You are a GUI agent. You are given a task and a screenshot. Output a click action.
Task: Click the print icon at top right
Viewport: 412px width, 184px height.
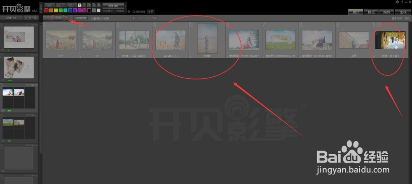397,2
